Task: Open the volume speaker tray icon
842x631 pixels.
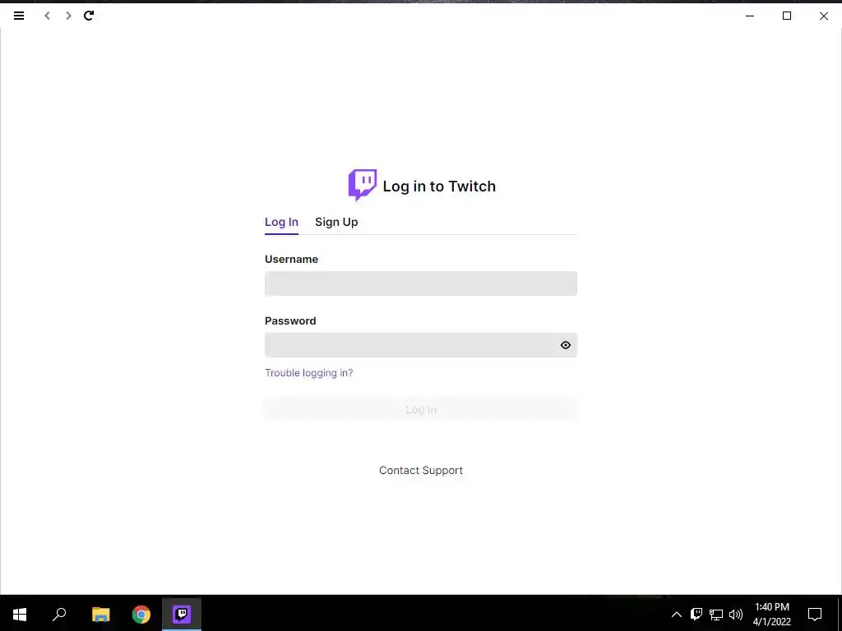Action: click(x=736, y=615)
